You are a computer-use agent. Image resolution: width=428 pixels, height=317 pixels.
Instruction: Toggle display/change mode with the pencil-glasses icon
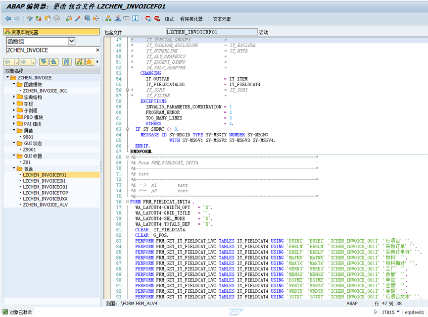[x=30, y=19]
